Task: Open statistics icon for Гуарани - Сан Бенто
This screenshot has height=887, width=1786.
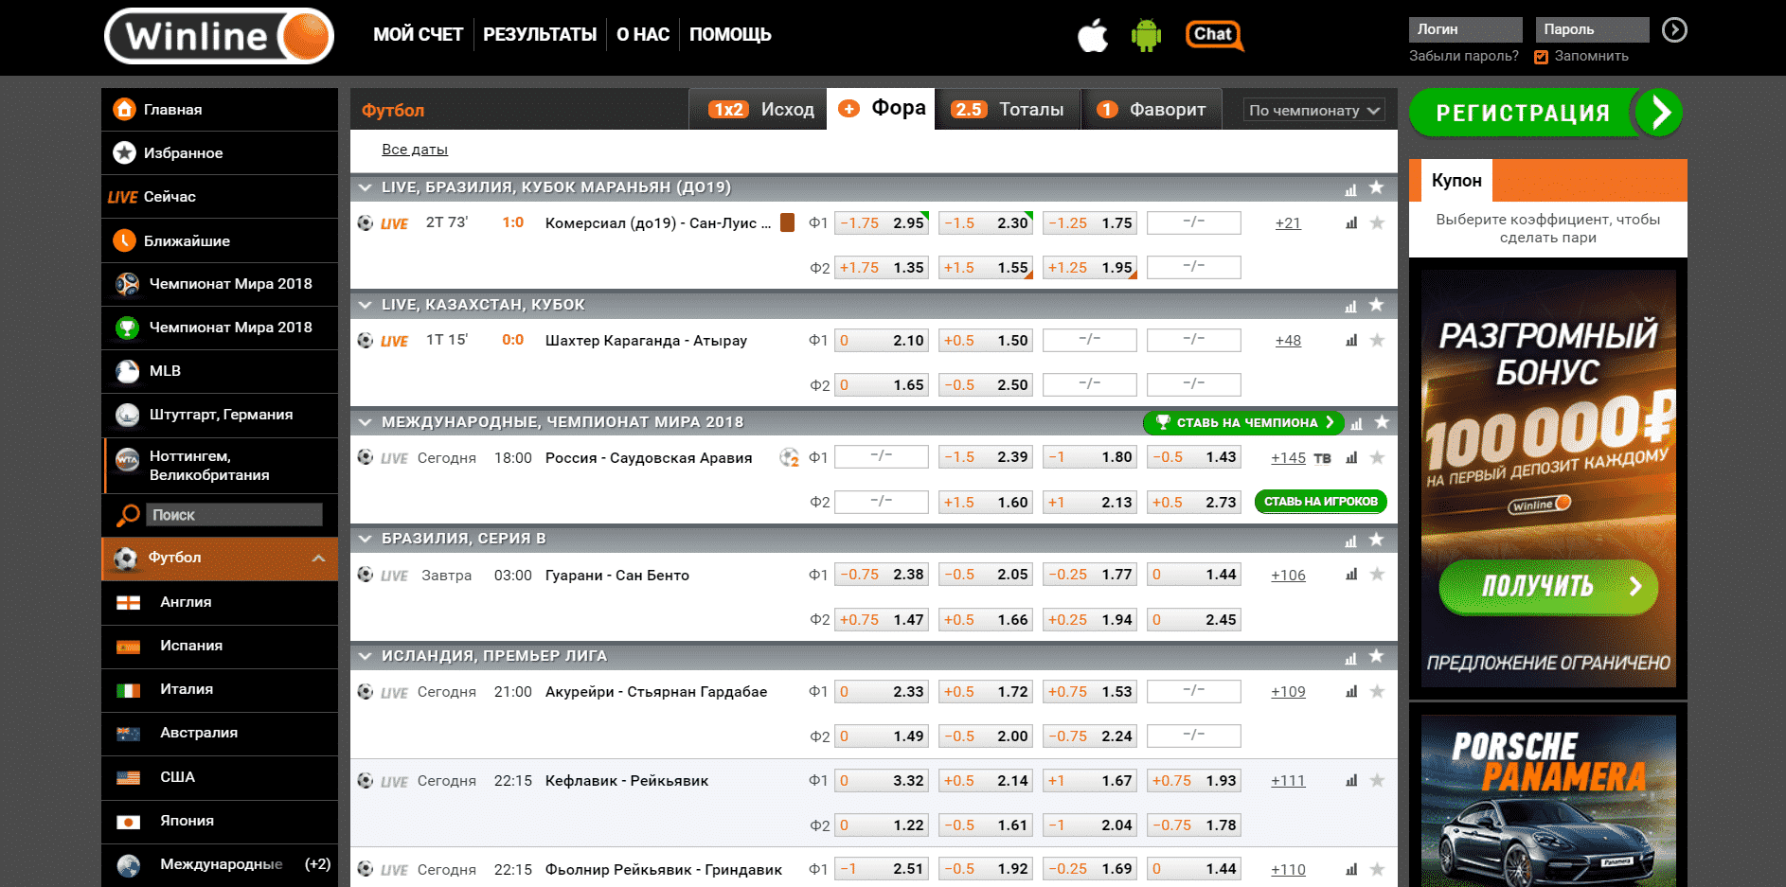Action: click(x=1351, y=575)
